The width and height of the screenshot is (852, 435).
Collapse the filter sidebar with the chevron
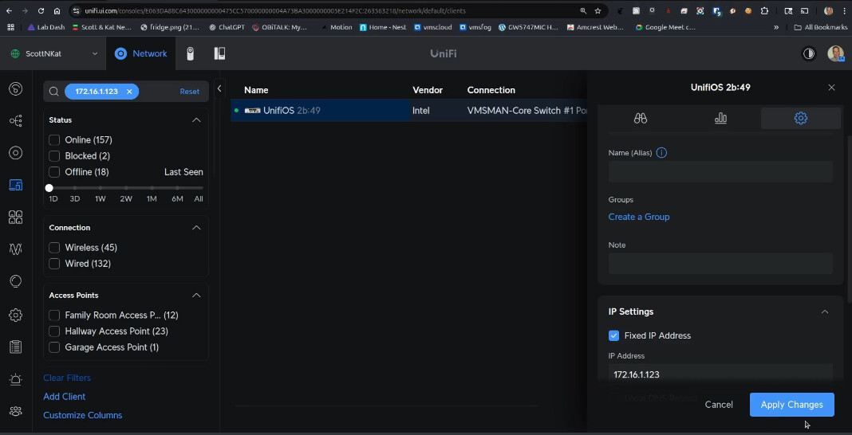tap(219, 88)
